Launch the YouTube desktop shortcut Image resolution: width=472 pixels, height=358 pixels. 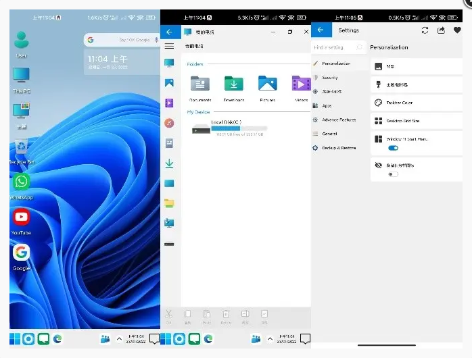click(22, 217)
